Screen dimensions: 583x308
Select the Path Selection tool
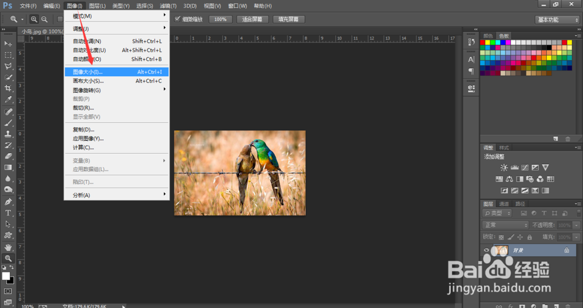tap(8, 224)
